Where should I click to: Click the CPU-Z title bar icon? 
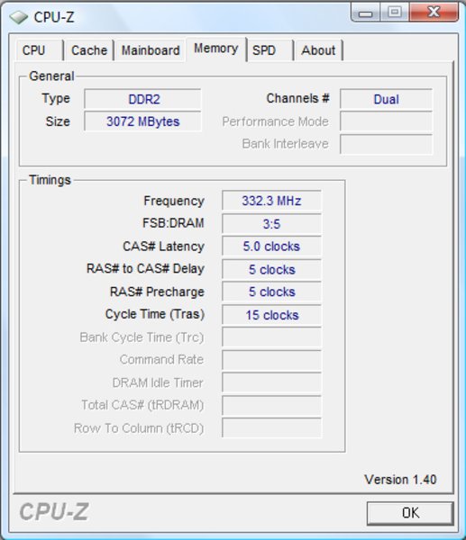(19, 17)
